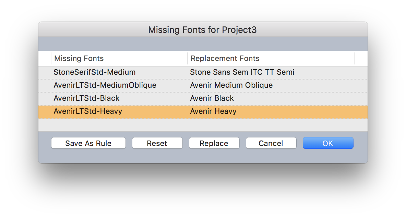Select the AvenirLTStd-Black missing font
Viewport: 406px width, 218px height.
87,98
